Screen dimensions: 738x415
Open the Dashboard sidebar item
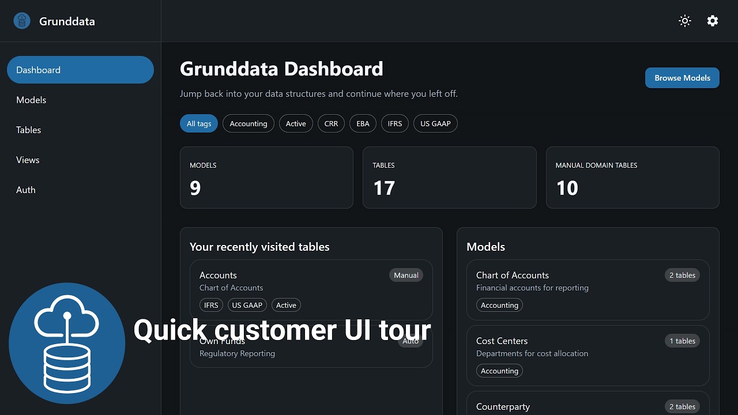click(x=80, y=70)
